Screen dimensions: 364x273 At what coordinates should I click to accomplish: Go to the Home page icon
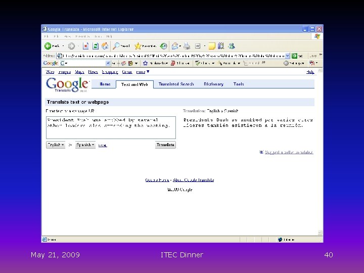(105, 46)
